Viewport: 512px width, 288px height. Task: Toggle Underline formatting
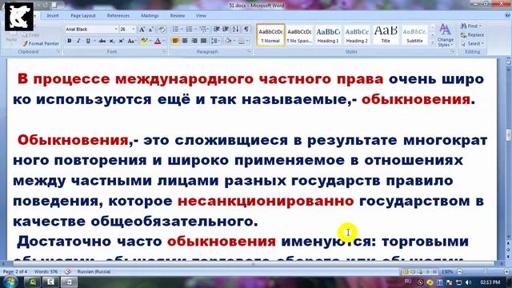click(x=88, y=41)
